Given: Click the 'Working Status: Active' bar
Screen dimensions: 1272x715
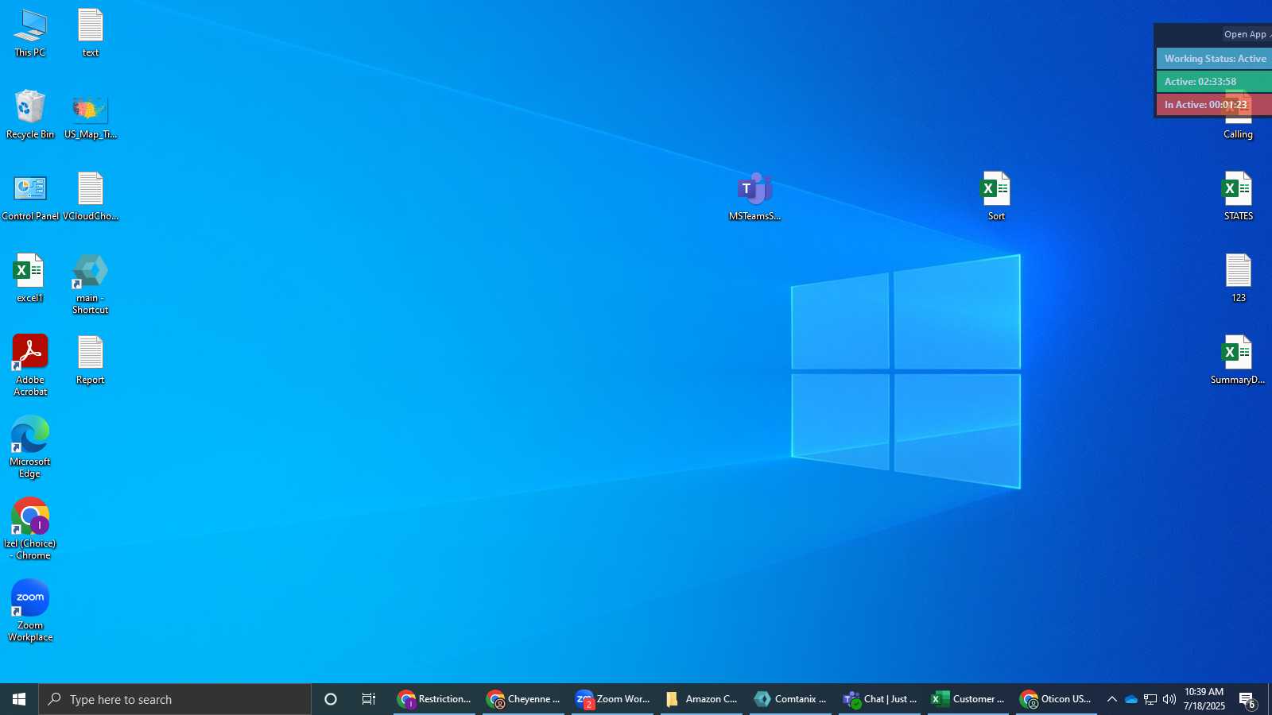Looking at the screenshot, I should pyautogui.click(x=1214, y=59).
